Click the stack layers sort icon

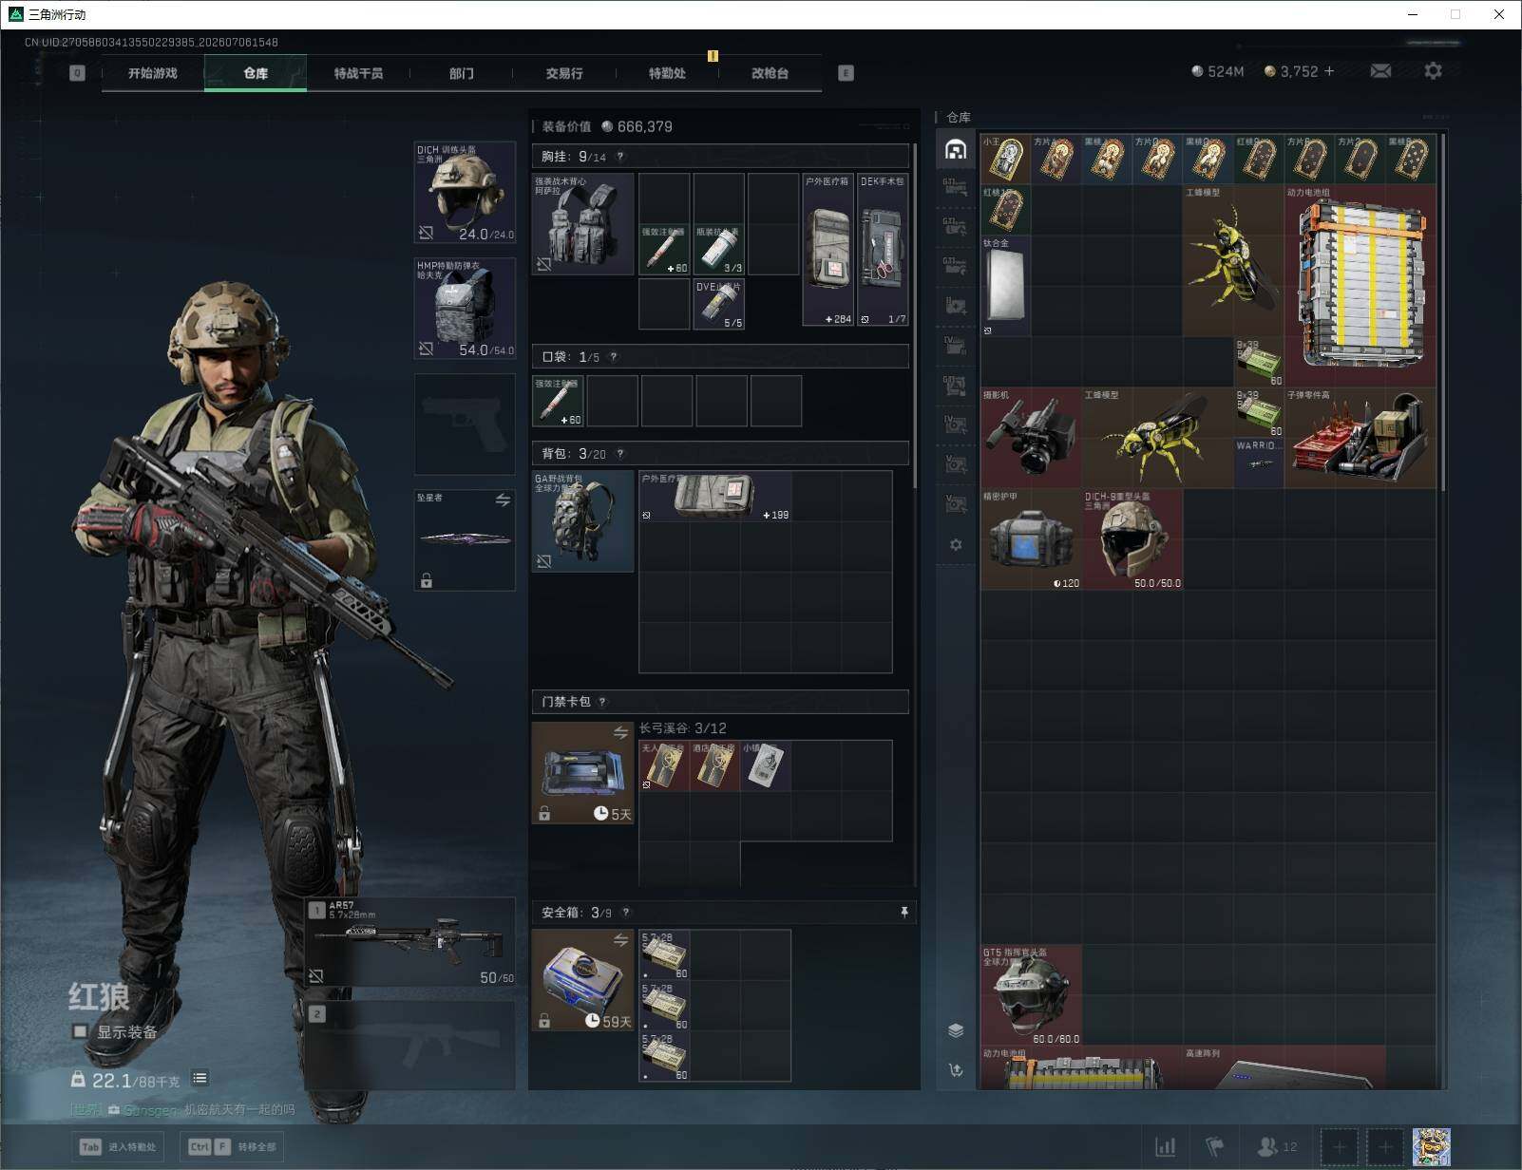(956, 1031)
